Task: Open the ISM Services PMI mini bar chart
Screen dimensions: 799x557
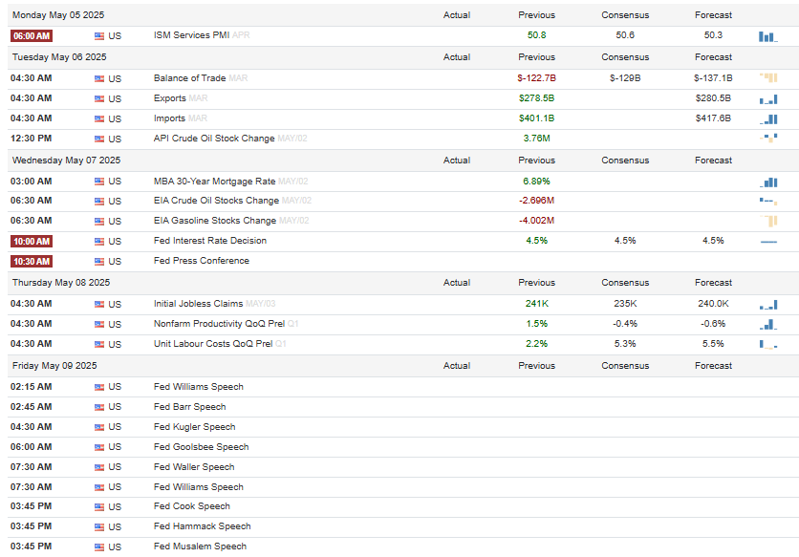Action: click(x=767, y=36)
